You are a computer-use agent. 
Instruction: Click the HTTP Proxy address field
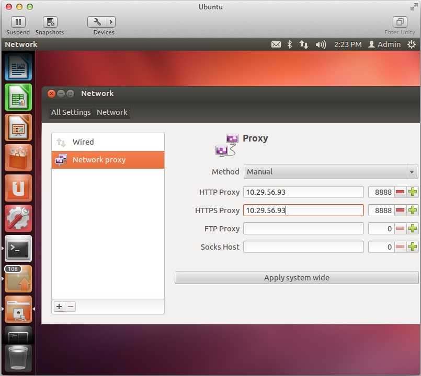click(303, 192)
